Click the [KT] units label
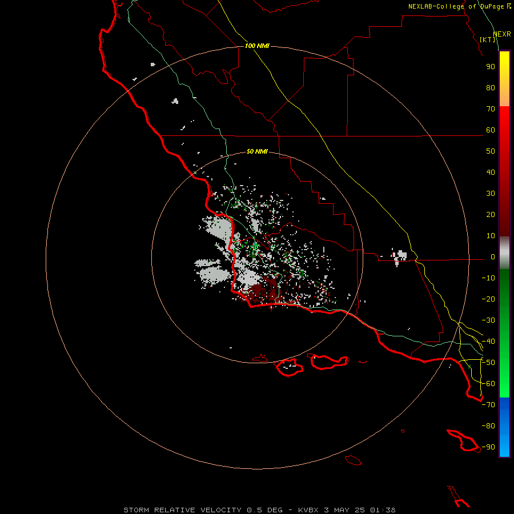 (x=488, y=39)
